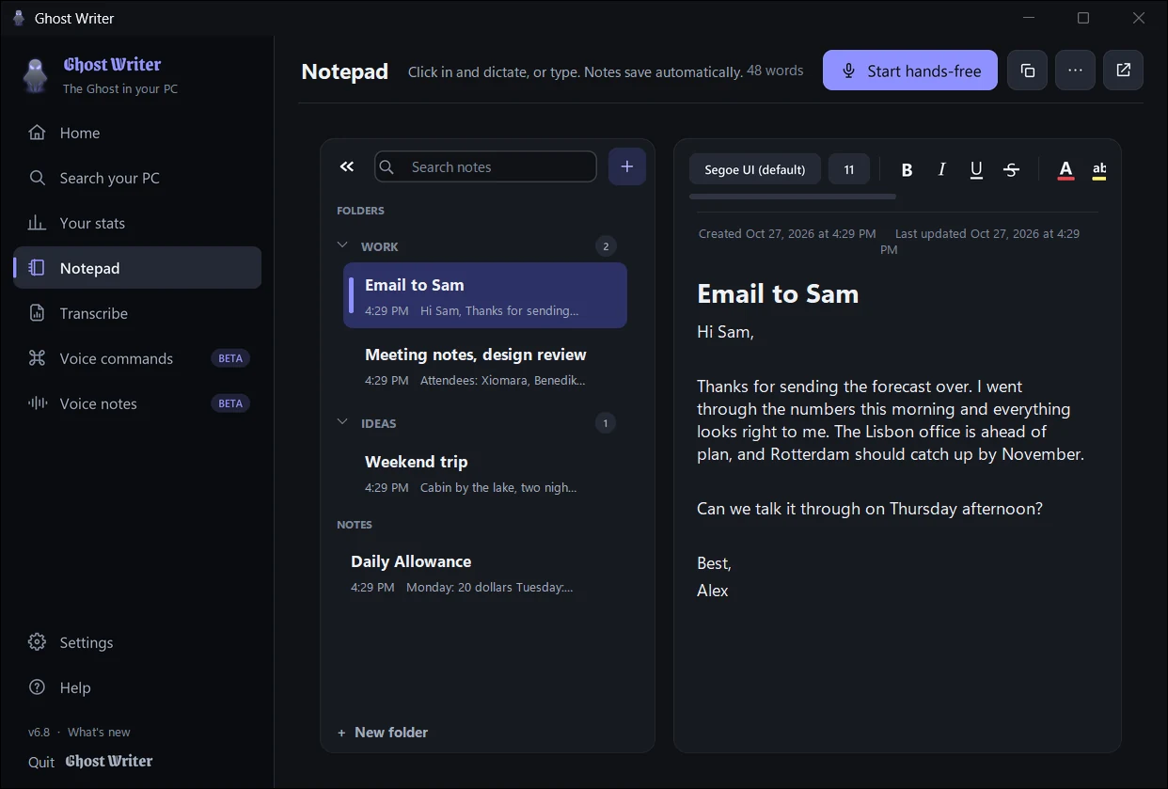The height and width of the screenshot is (789, 1168).
Task: Click the IDEAS folder count badge 1
Action: pyautogui.click(x=606, y=423)
